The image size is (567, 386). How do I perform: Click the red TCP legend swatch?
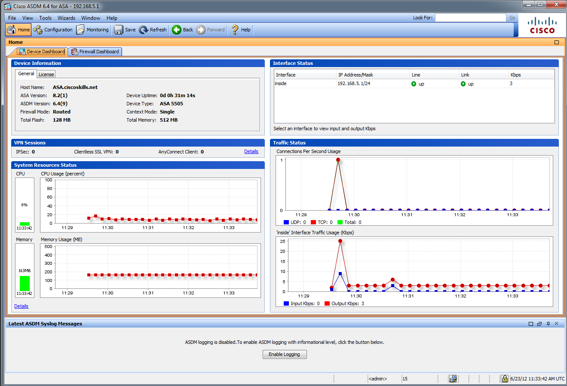click(x=313, y=222)
